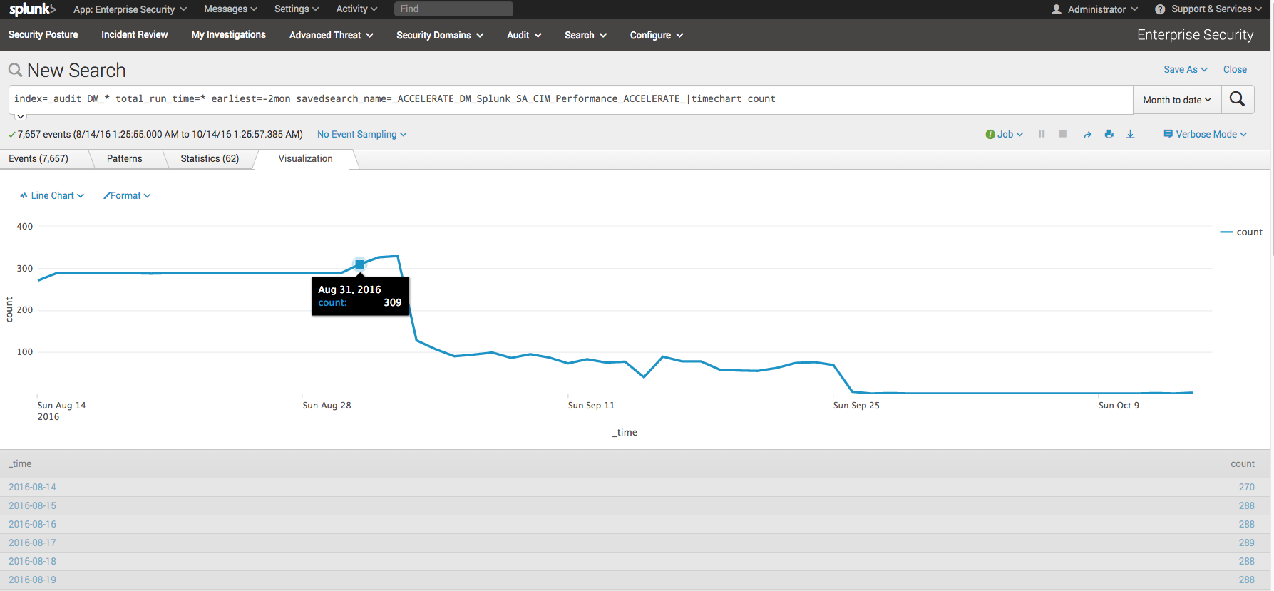
Task: Expand the Audit menu
Action: [x=524, y=35]
